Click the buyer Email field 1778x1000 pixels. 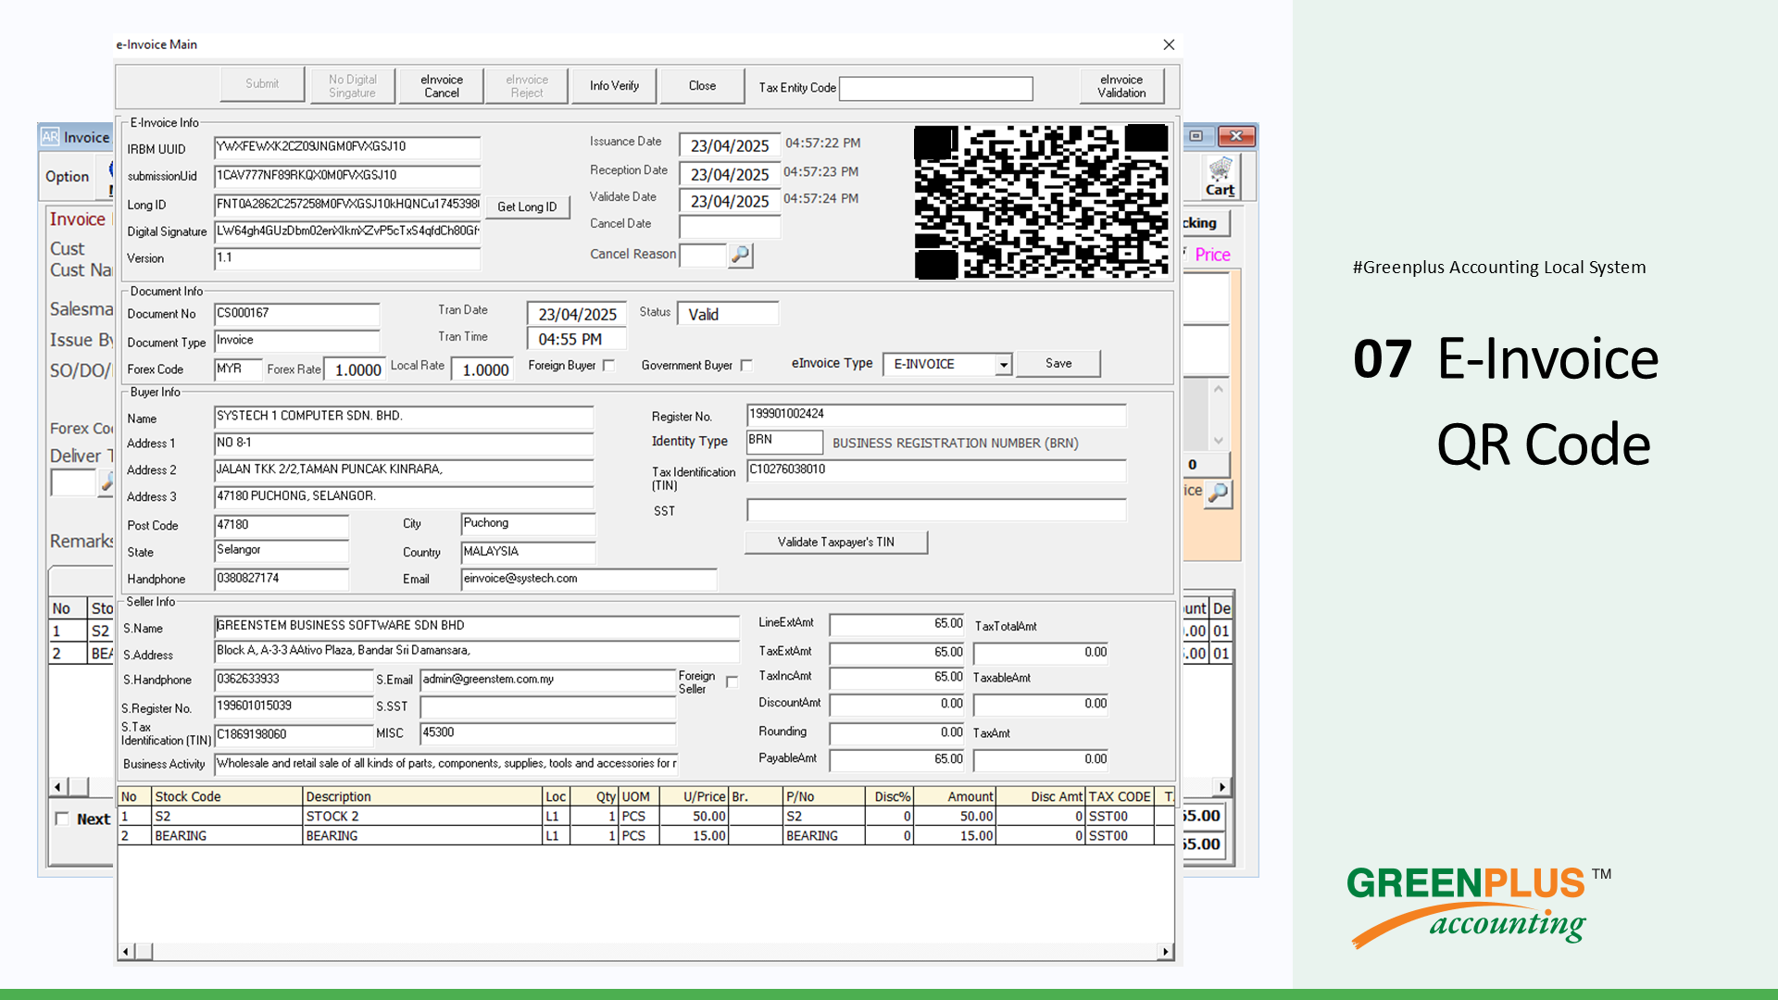pyautogui.click(x=588, y=579)
